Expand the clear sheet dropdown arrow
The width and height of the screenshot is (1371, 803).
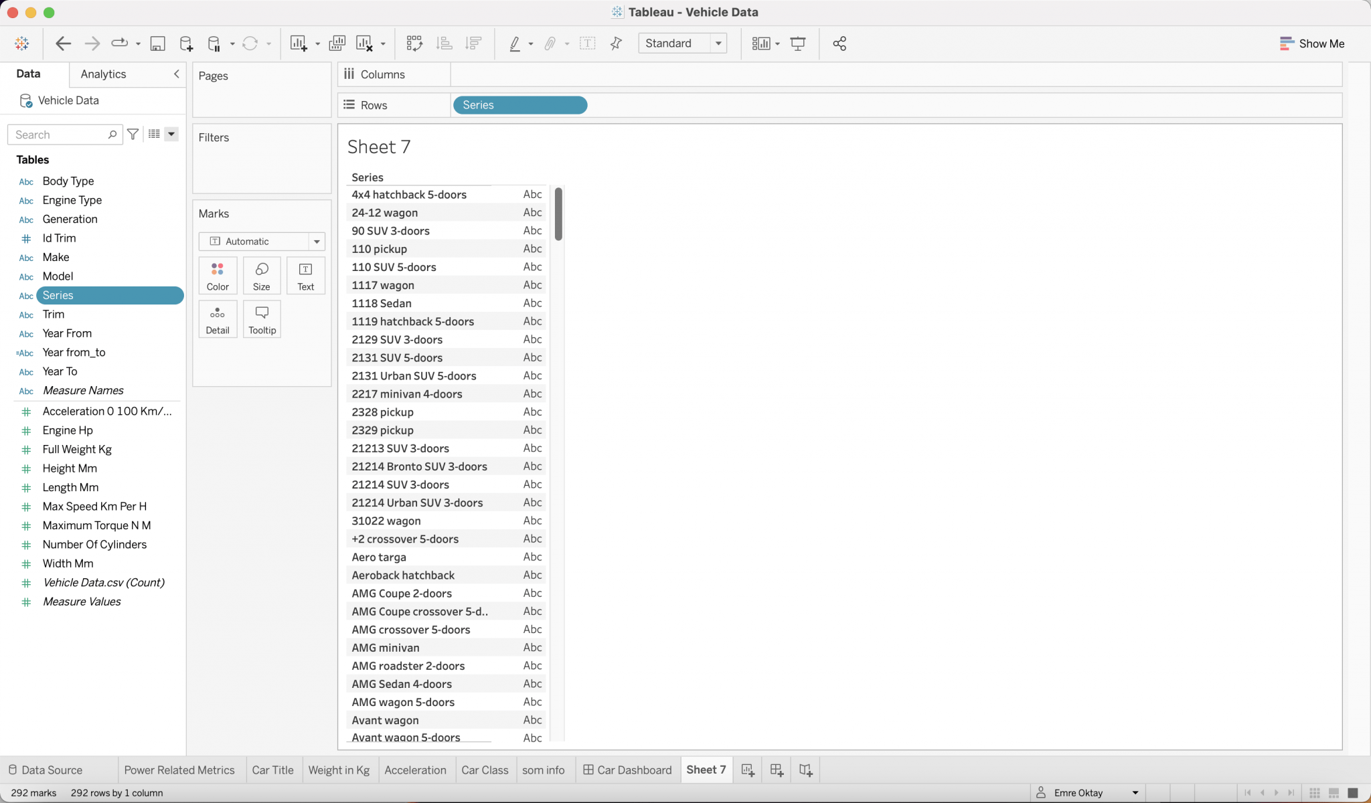383,44
